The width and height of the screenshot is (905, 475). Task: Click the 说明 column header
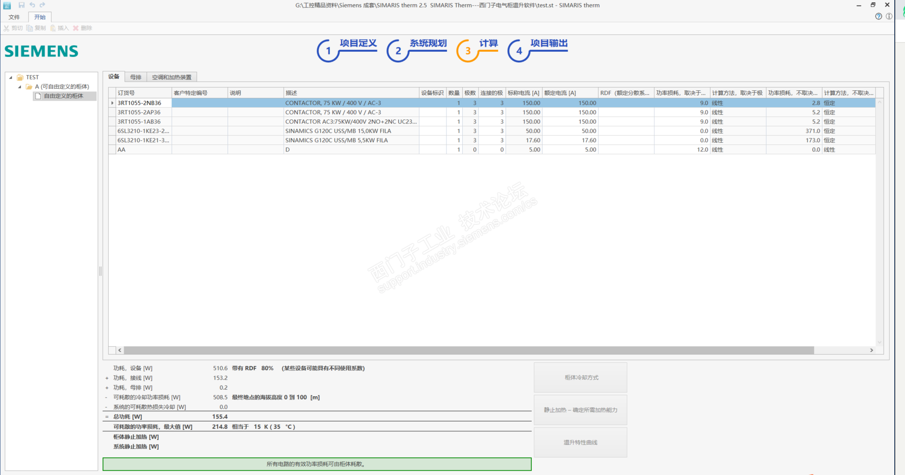[256, 93]
